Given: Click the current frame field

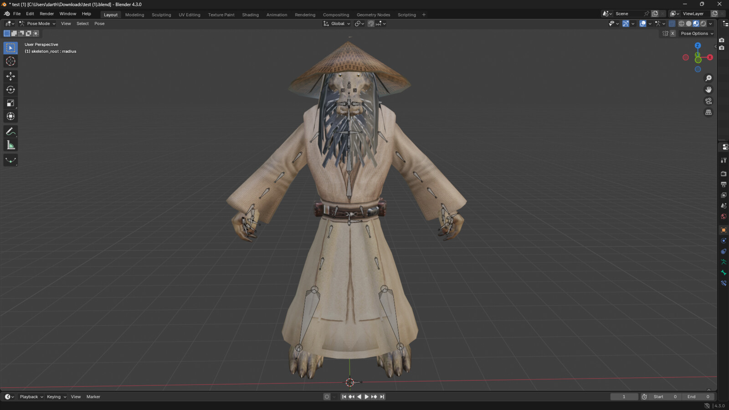Looking at the screenshot, I should click(x=624, y=397).
